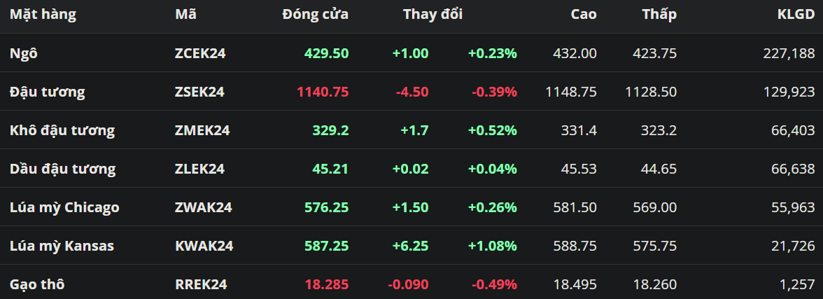Sort by the Mặt hàng column header
This screenshot has height=299, width=823.
point(43,14)
